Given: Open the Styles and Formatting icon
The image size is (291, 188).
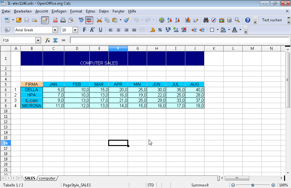Looking at the screenshot, I should [8, 30].
